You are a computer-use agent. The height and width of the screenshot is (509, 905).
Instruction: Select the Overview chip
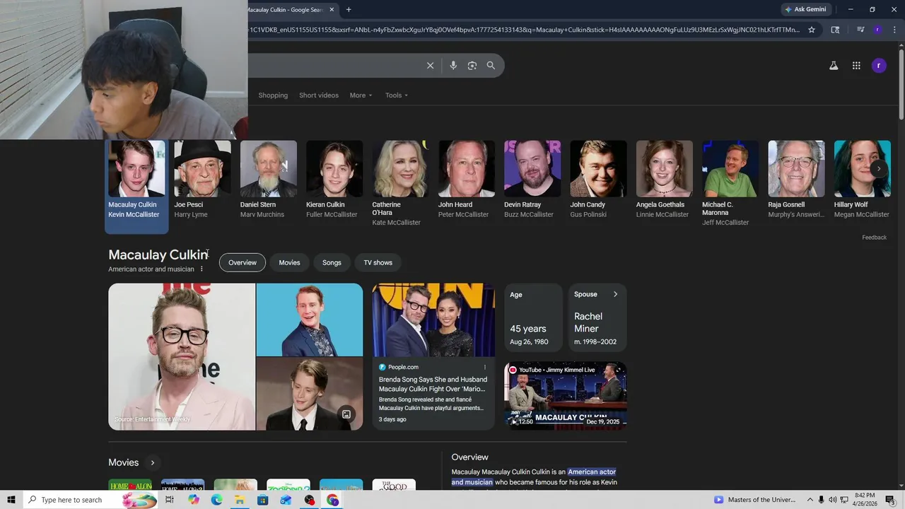tap(243, 262)
